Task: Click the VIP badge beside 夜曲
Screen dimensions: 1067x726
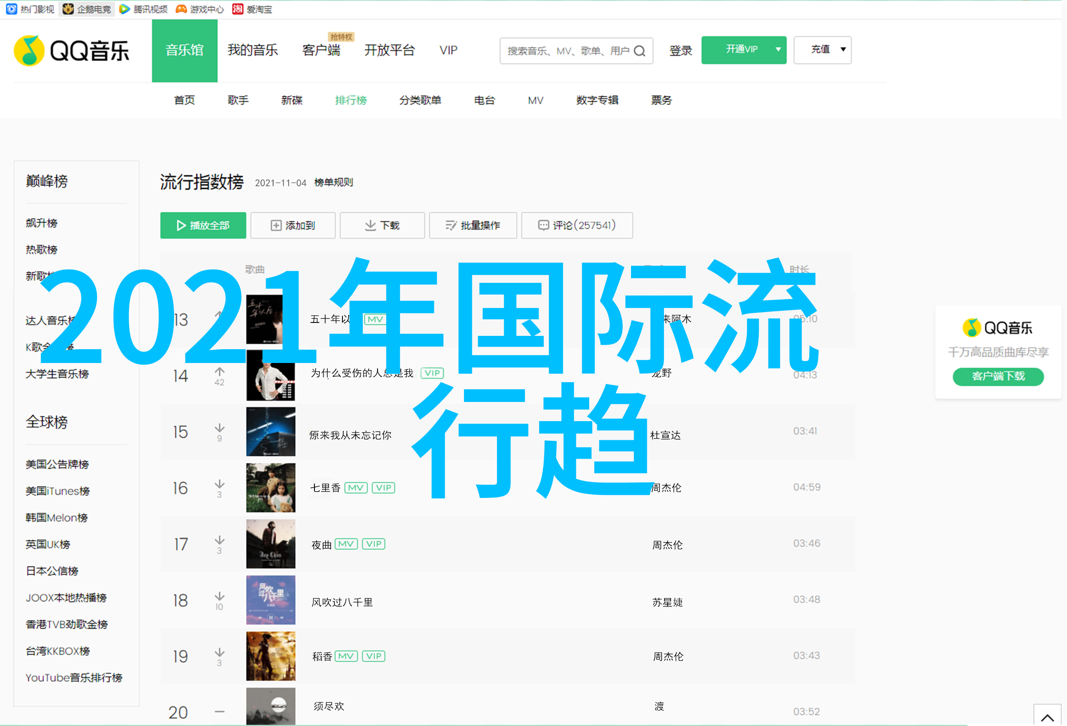Action: [x=374, y=544]
